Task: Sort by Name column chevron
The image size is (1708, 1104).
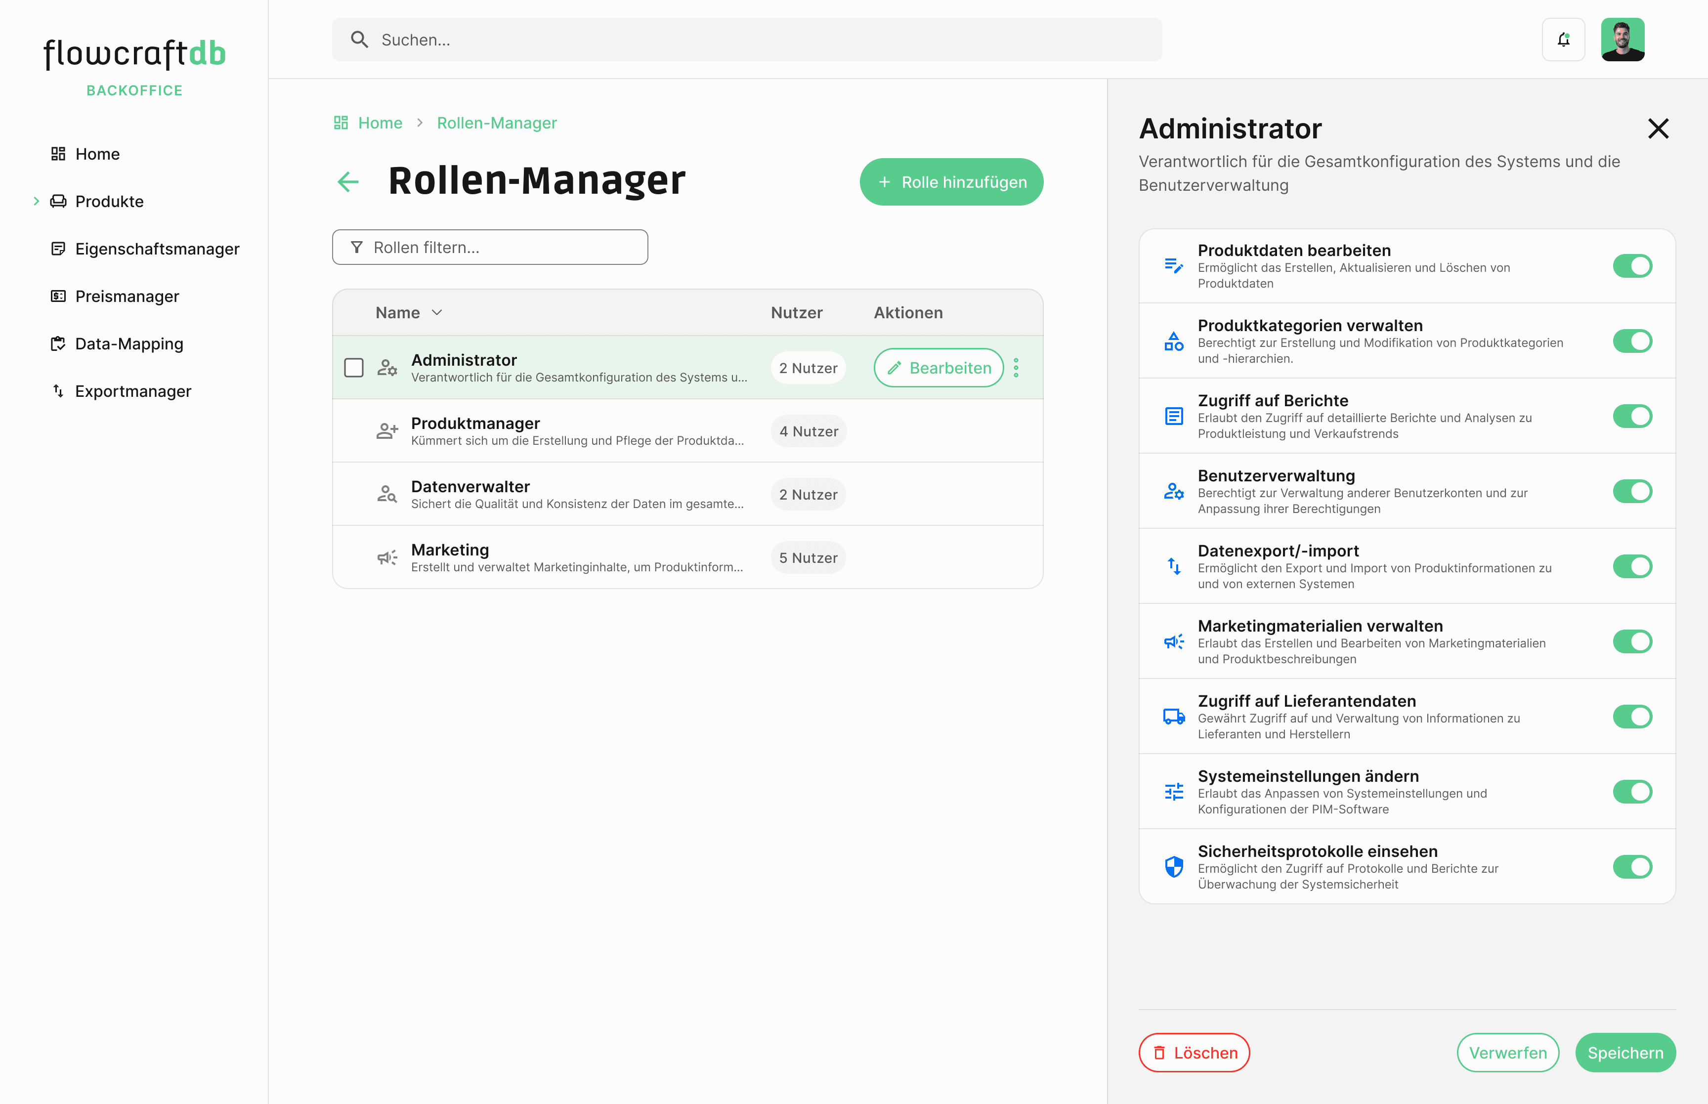Action: coord(437,312)
